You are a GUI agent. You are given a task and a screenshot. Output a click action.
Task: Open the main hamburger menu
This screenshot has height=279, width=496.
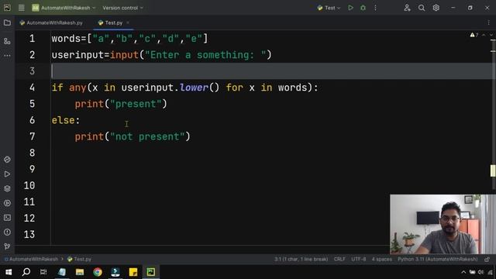click(21, 8)
